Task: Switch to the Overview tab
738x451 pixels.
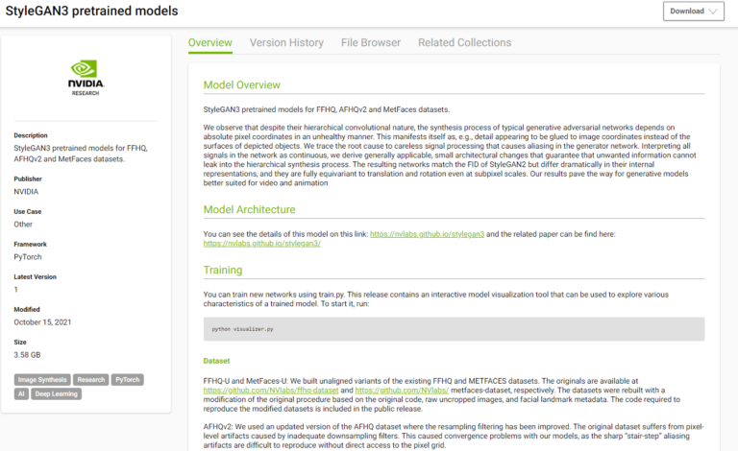Action: point(210,43)
